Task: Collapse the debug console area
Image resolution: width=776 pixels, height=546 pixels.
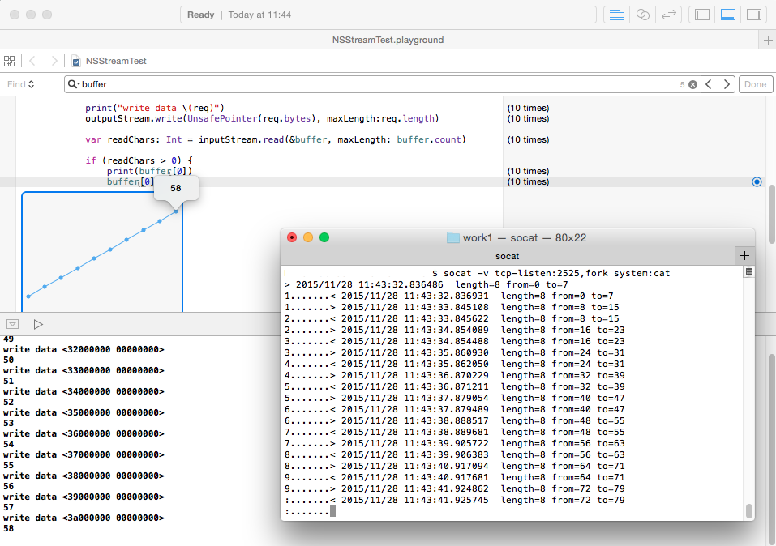Action: (12, 324)
